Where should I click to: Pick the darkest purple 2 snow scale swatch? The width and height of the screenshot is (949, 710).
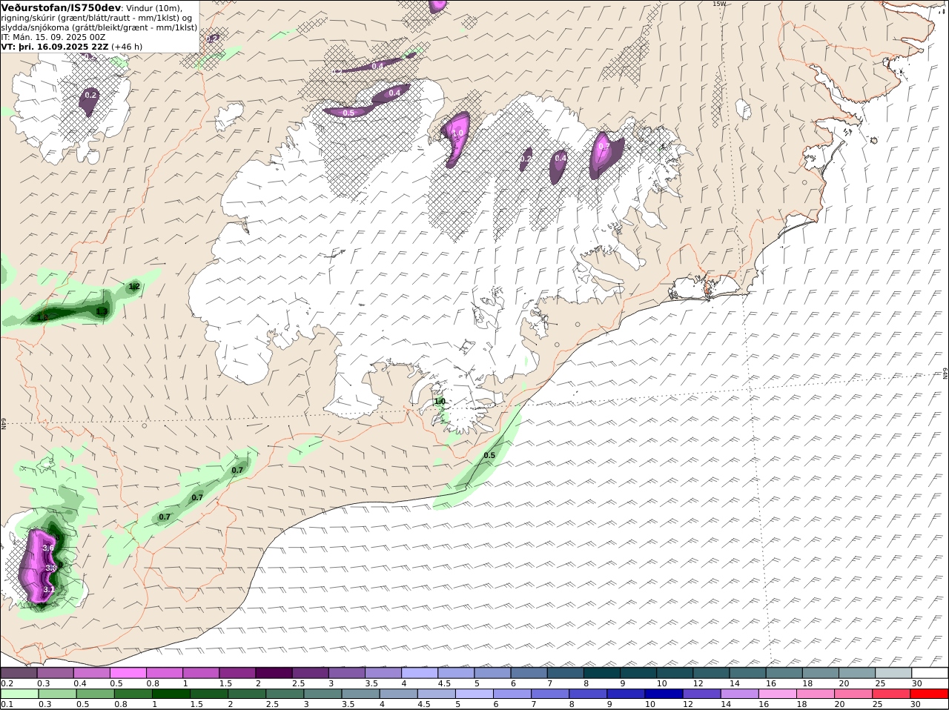point(274,673)
